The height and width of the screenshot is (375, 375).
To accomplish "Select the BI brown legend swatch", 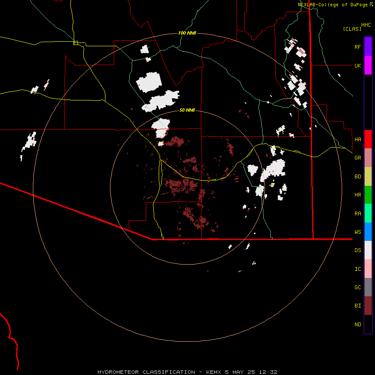I will coord(368,306).
